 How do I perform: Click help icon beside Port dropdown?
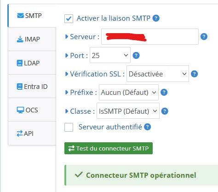point(136,55)
